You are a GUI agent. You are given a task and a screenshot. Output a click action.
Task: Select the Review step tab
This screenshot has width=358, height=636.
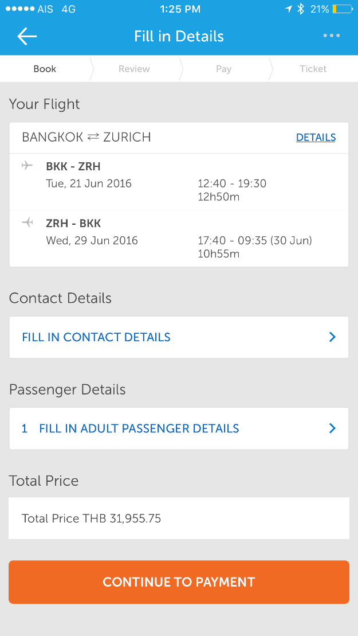tap(134, 69)
